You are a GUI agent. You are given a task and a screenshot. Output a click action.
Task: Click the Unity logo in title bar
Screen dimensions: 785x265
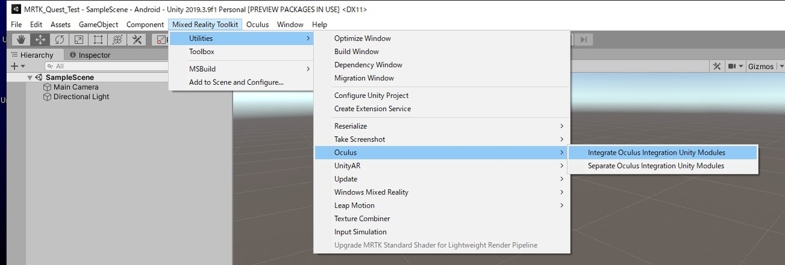[16, 10]
